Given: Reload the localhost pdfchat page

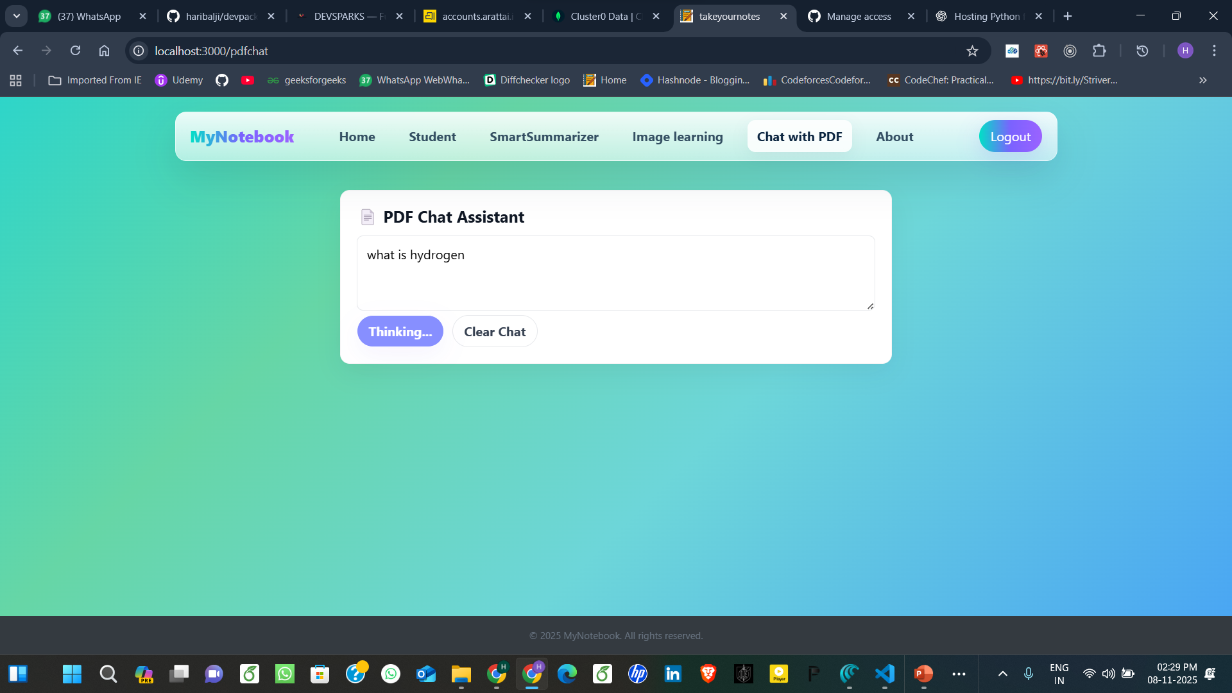Looking at the screenshot, I should pyautogui.click(x=75, y=51).
